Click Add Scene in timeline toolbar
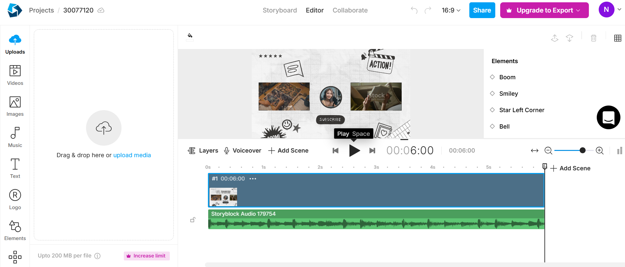The height and width of the screenshot is (267, 625). pyautogui.click(x=288, y=151)
